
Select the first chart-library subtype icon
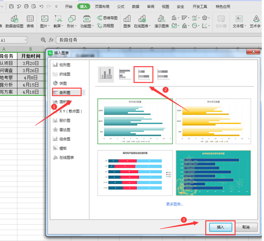[106, 74]
